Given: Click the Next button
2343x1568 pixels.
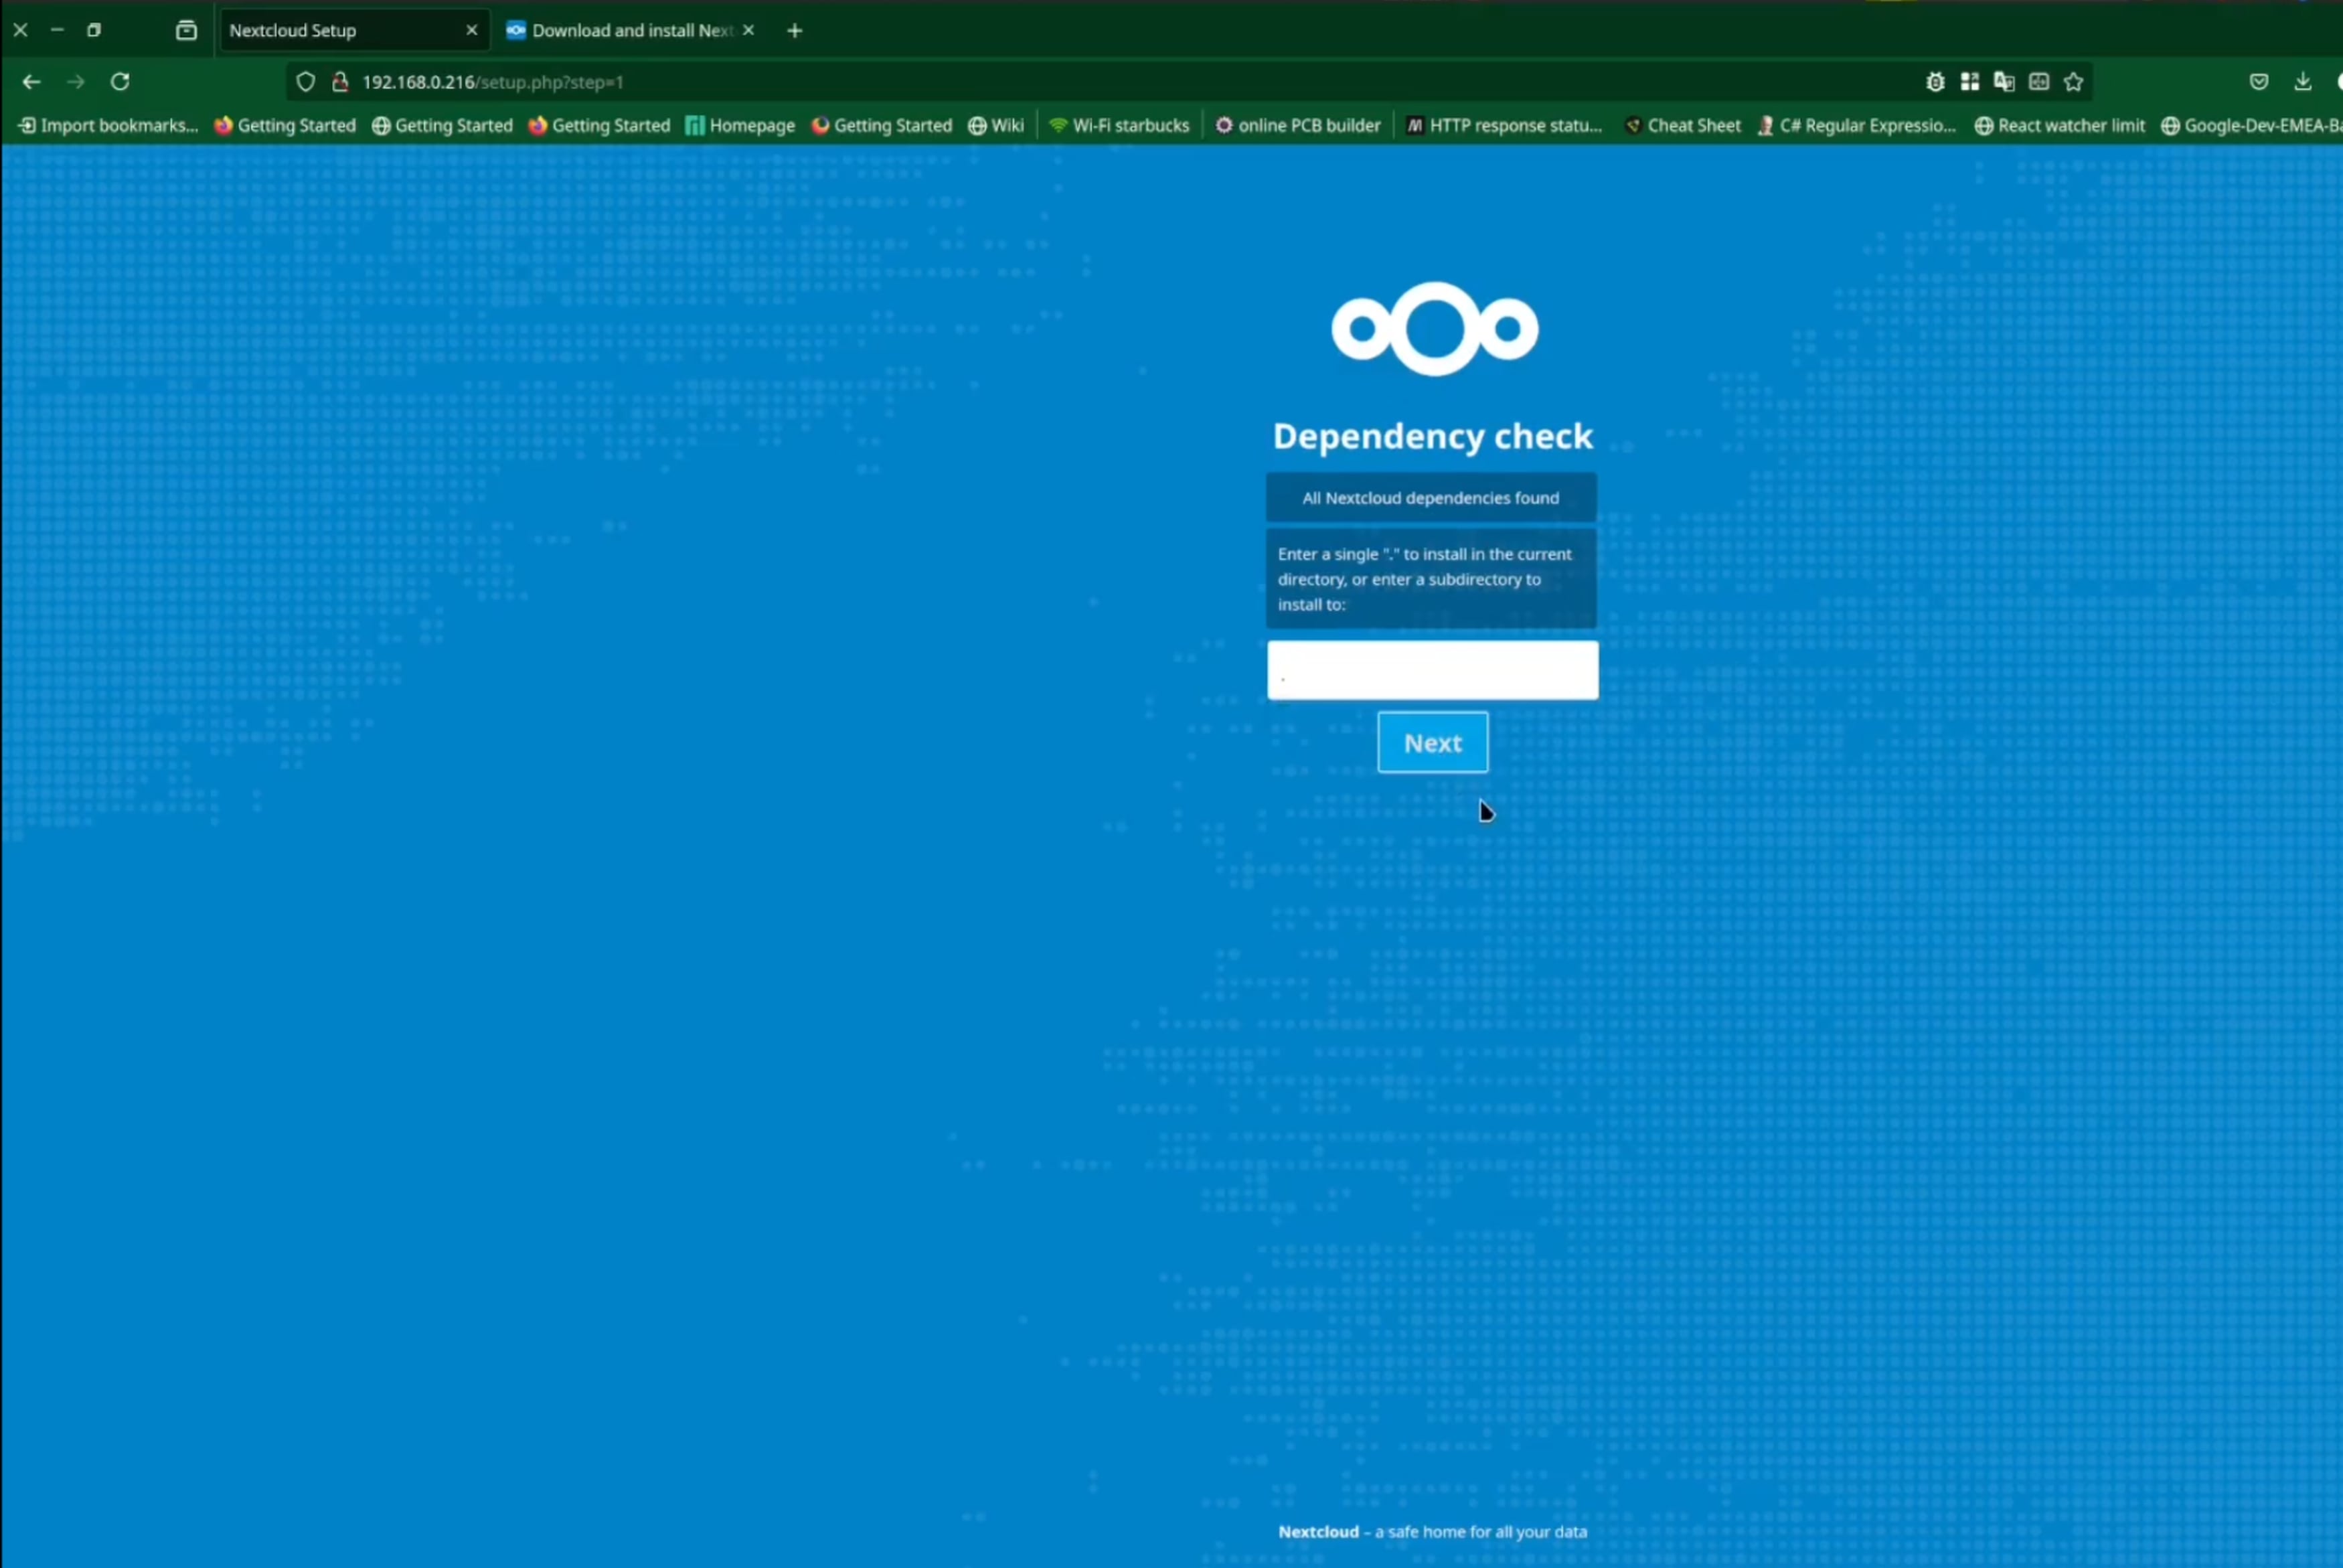Looking at the screenshot, I should [x=1433, y=742].
